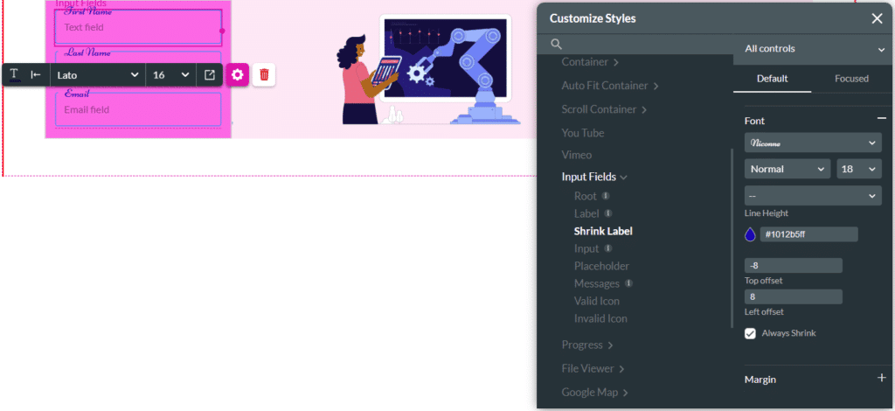Switch to the Focused tab
The width and height of the screenshot is (895, 411).
click(x=850, y=79)
